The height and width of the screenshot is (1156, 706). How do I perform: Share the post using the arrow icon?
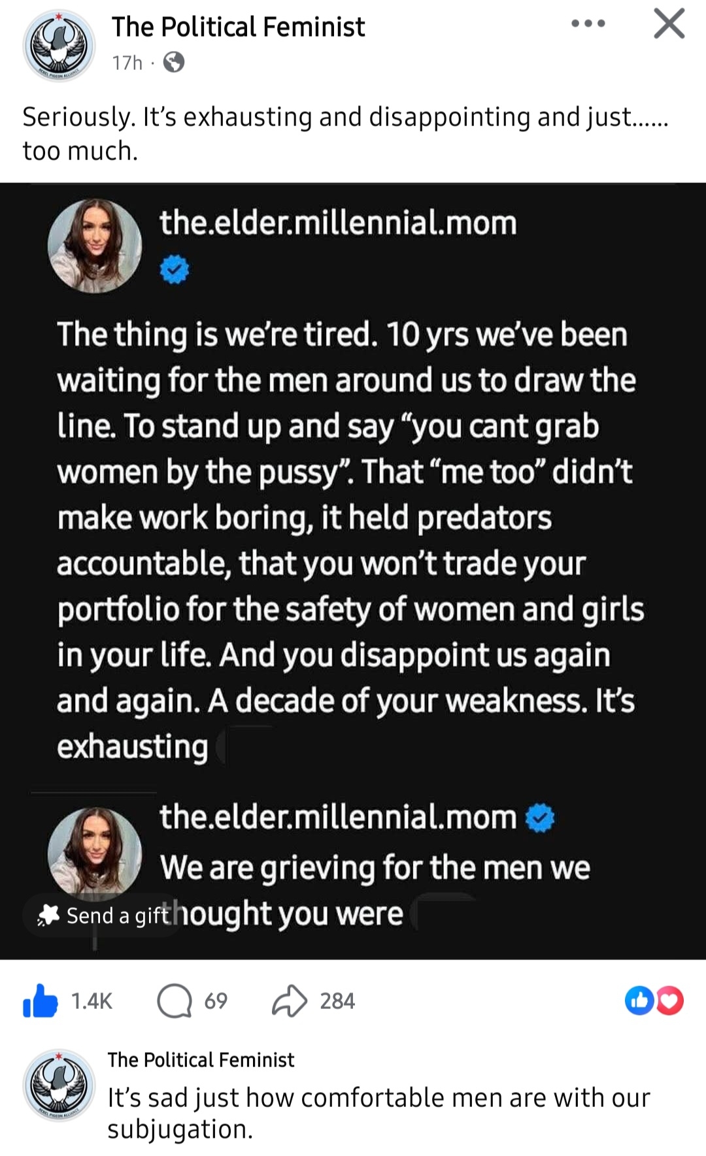(x=289, y=1001)
